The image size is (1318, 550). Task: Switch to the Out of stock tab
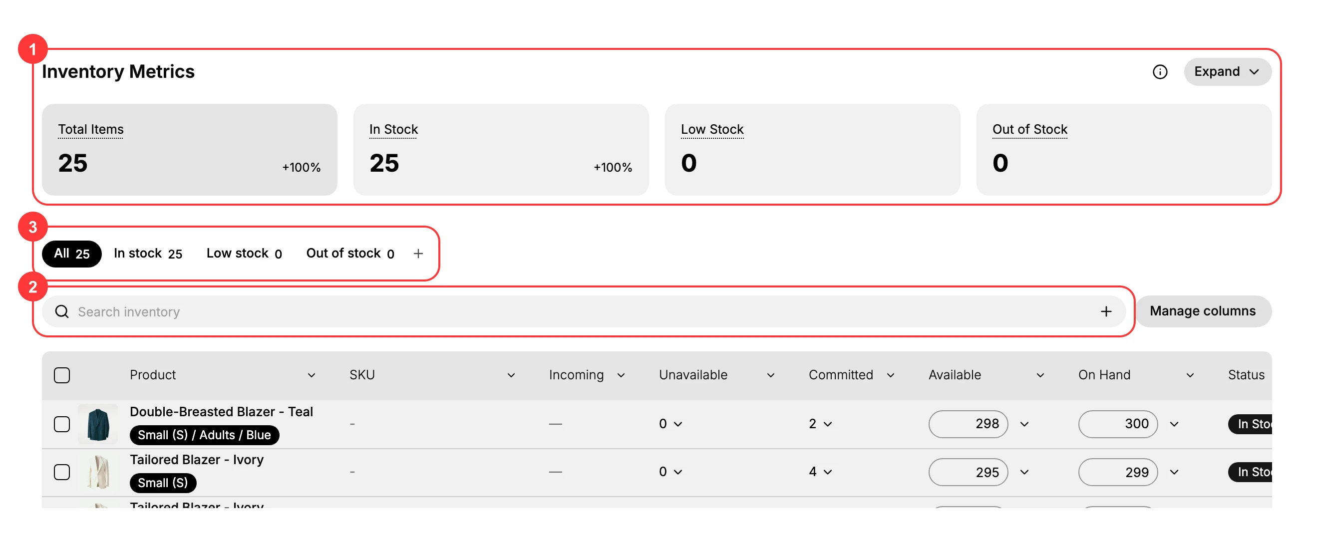point(350,253)
